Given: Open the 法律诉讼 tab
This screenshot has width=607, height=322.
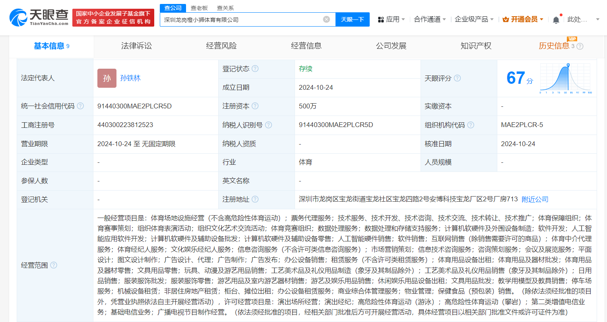Looking at the screenshot, I should coord(136,46).
